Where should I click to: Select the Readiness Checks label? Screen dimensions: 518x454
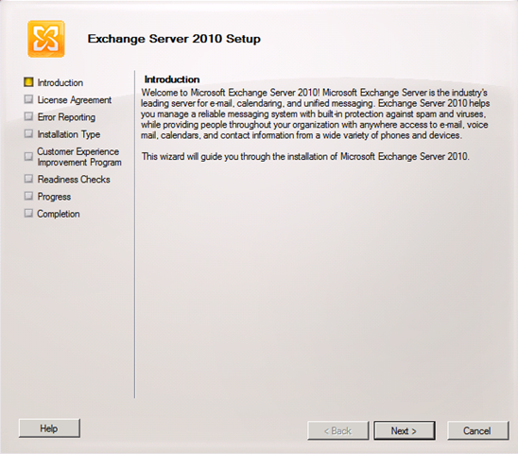click(x=74, y=179)
